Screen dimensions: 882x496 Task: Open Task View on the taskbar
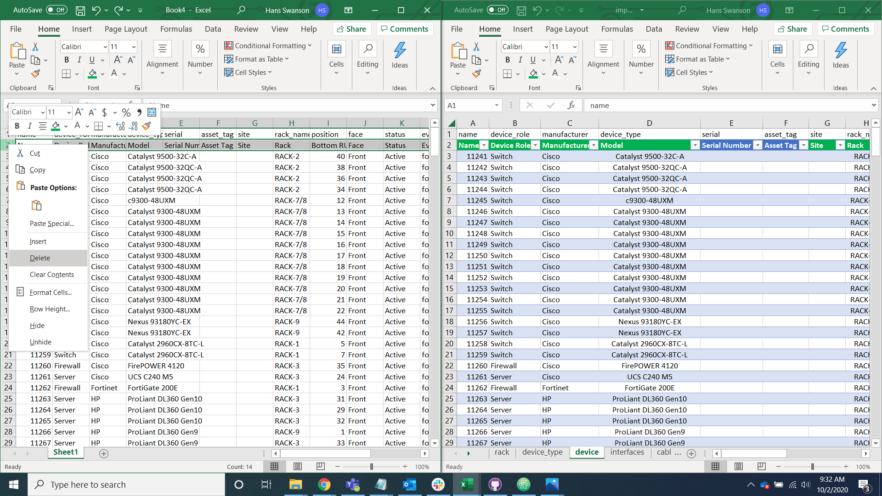tap(266, 485)
